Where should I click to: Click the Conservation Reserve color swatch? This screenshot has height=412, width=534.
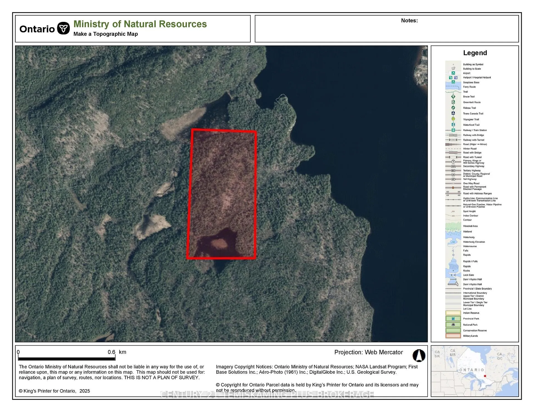click(x=453, y=330)
